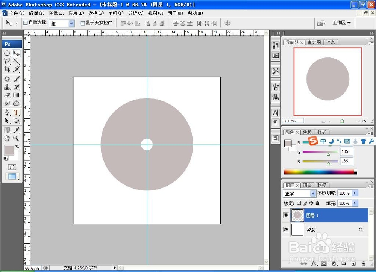Select the Sponge tool
This screenshot has height=272, width=376.
[x=16, y=103]
